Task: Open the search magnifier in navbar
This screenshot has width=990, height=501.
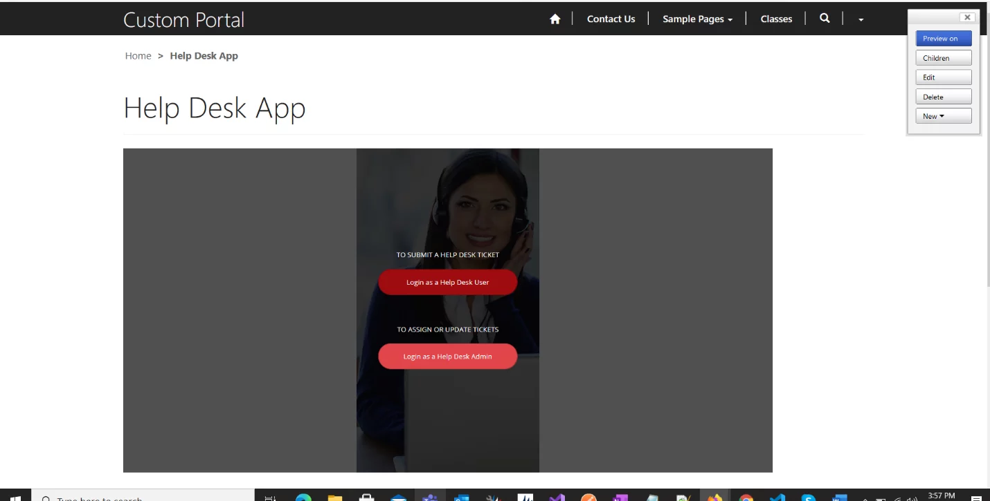Action: pos(825,19)
